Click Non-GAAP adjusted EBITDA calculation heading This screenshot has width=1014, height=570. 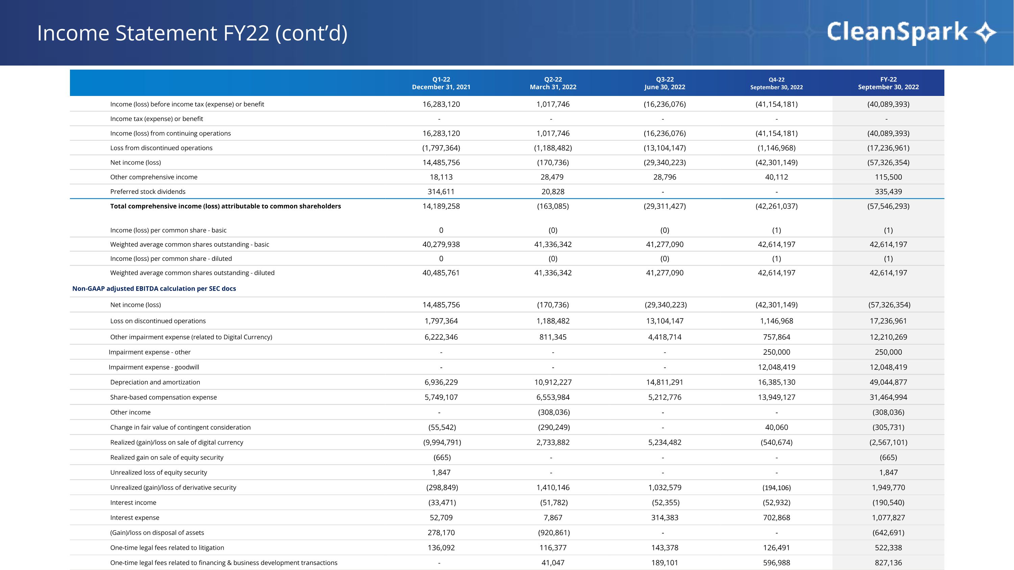point(154,288)
